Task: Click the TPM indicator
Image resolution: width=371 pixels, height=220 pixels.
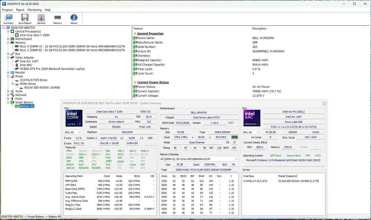Action: tap(307, 156)
